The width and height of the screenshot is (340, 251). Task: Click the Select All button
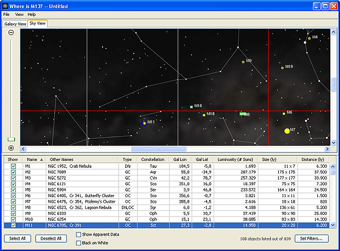(18, 239)
